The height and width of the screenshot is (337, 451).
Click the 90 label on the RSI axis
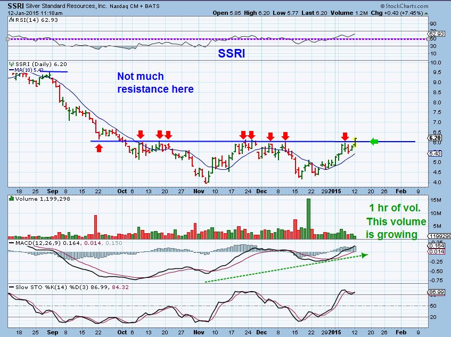coord(433,24)
